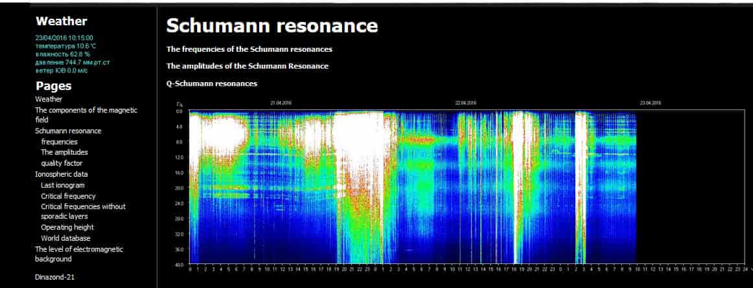Screen dimensions: 753x288
Task: Select Schumann resonance in the Pages list
Action: coord(68,131)
